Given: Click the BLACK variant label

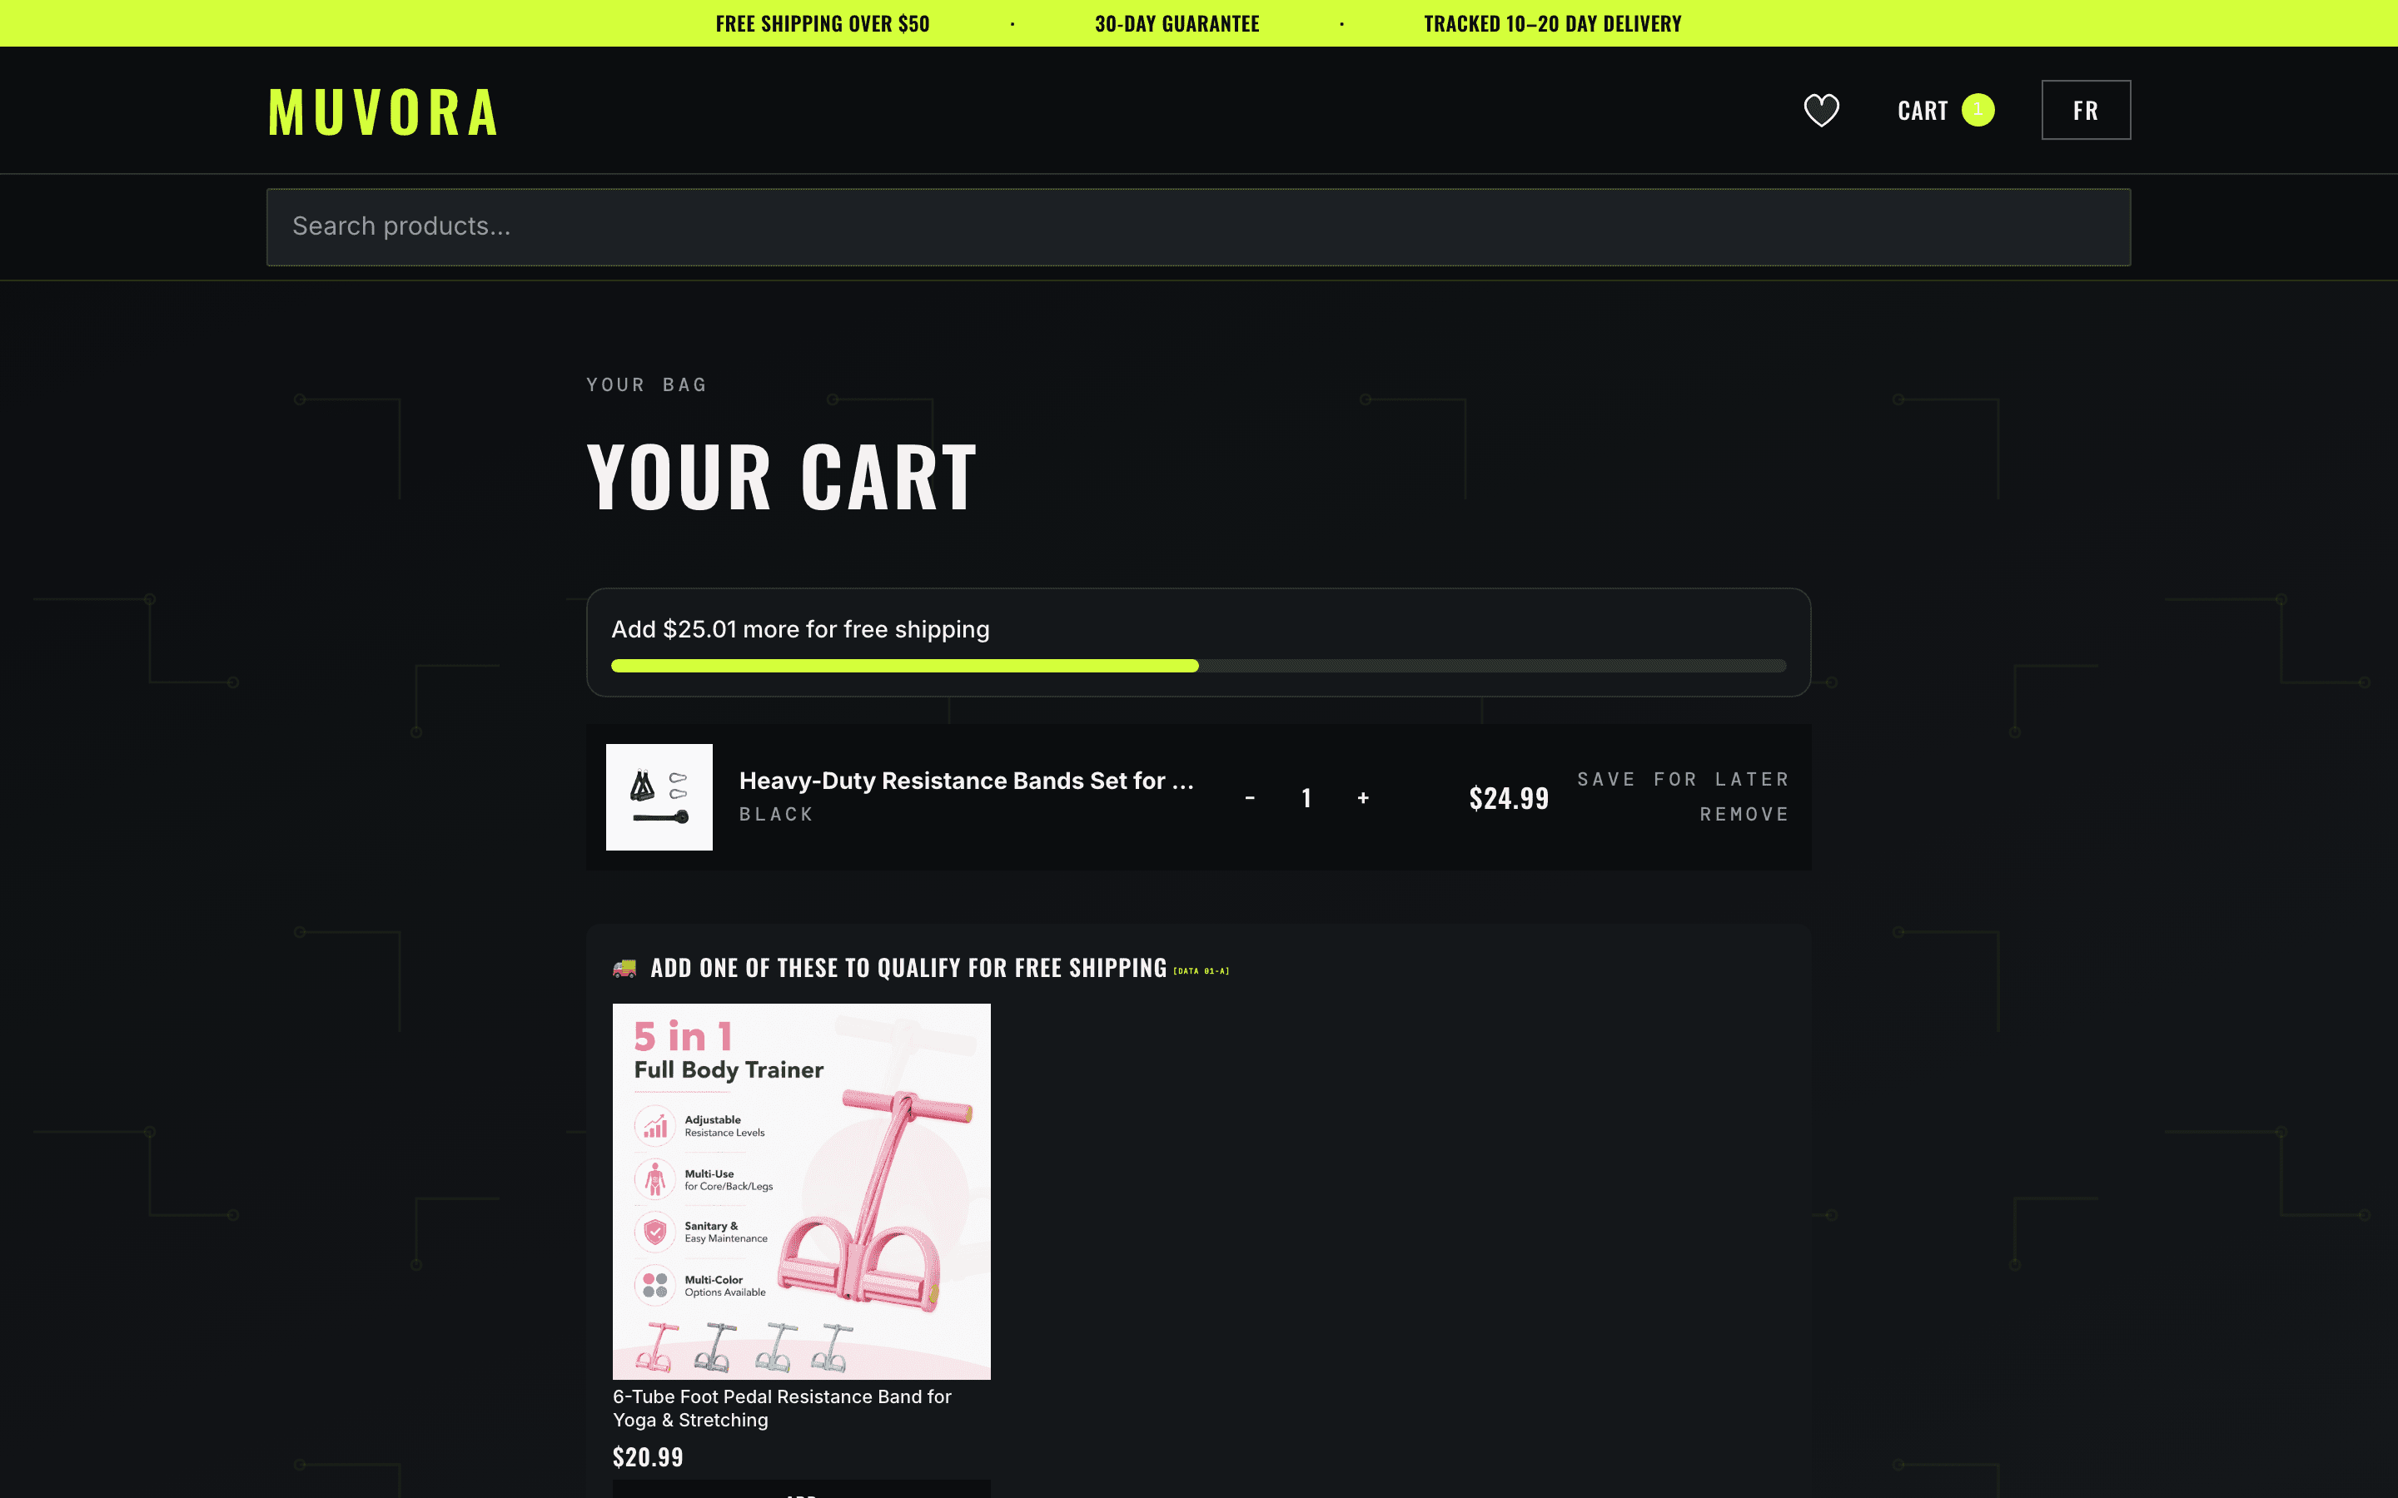Looking at the screenshot, I should point(776,815).
